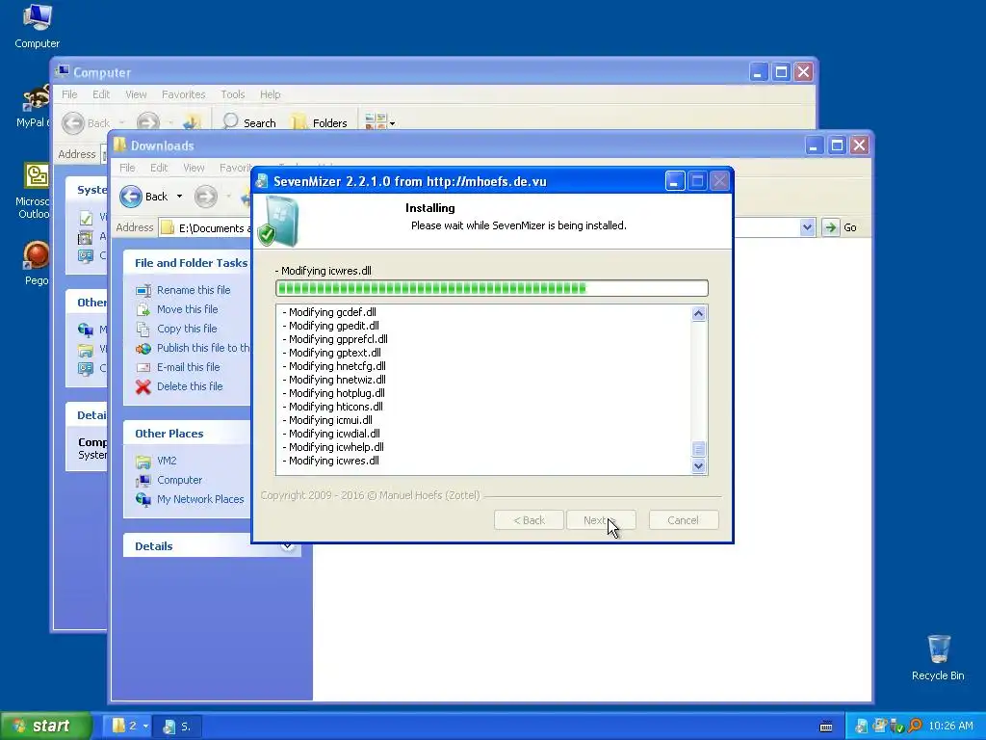Open View menu in the Downloads window
Viewport: 986px width, 740px height.
pyautogui.click(x=194, y=168)
